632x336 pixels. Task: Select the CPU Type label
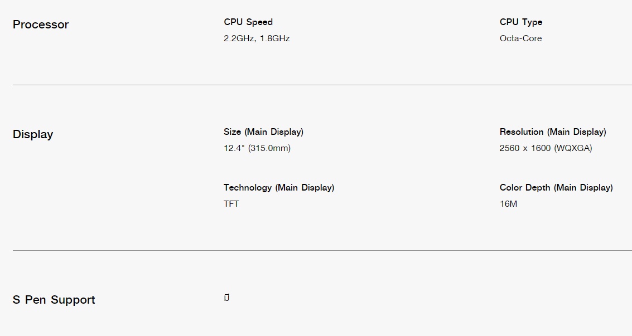tap(521, 22)
